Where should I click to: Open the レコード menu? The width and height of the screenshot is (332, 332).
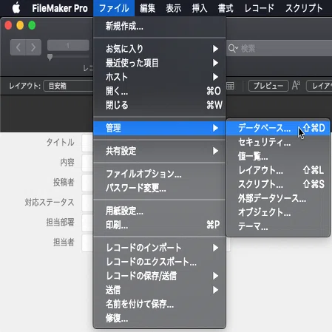(260, 8)
